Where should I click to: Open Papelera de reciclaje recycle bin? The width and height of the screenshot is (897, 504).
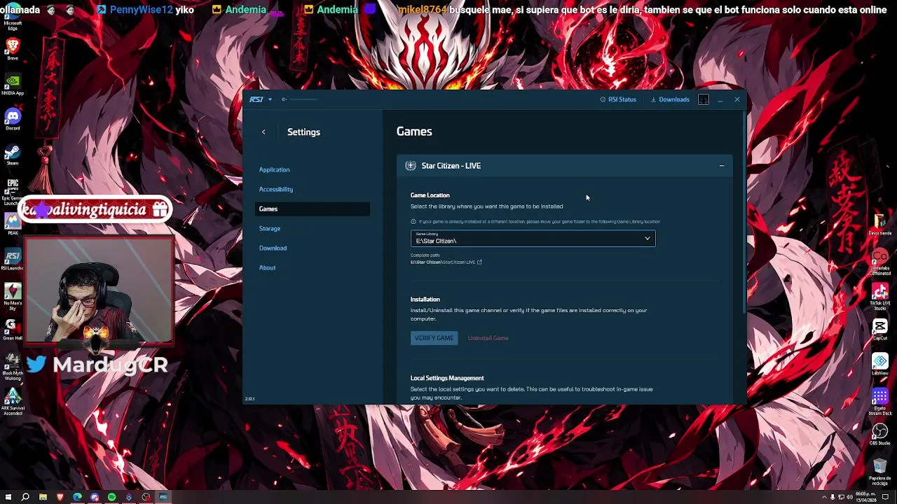pyautogui.click(x=879, y=471)
